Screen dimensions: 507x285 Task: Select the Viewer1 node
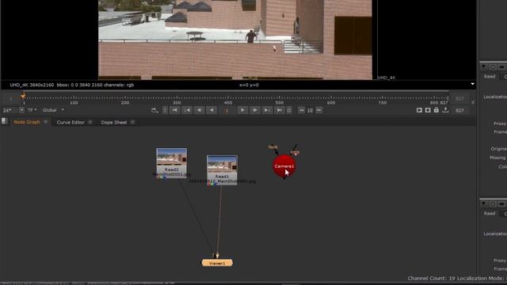[x=217, y=263]
